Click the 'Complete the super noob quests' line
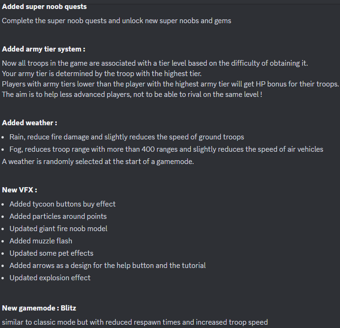The height and width of the screenshot is (328, 340). 116,21
